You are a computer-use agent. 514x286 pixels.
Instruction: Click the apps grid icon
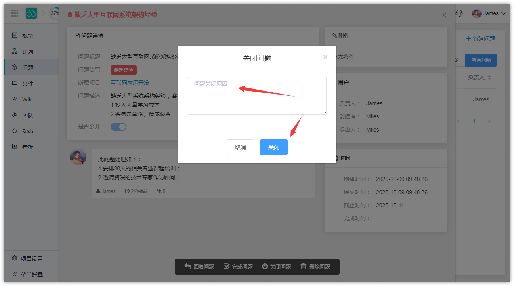[x=15, y=13]
